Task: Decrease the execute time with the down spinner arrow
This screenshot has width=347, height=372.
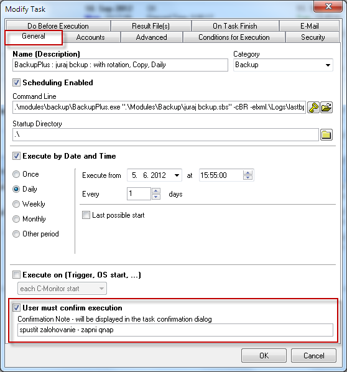Action: pos(248,177)
